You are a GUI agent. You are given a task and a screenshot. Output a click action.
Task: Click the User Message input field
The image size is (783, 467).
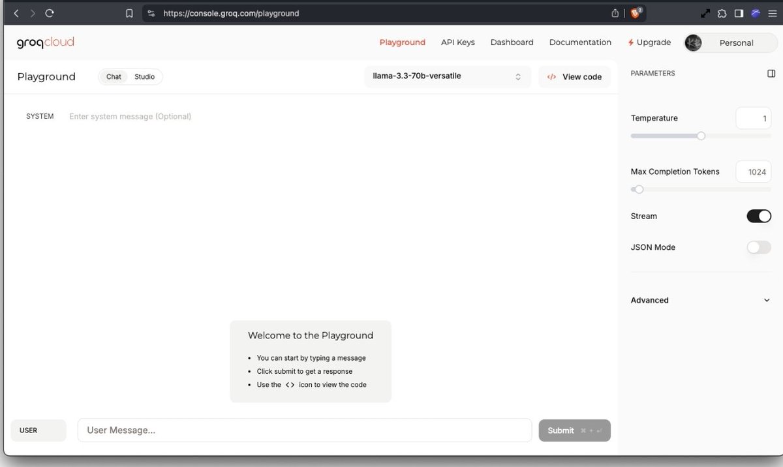tap(304, 430)
